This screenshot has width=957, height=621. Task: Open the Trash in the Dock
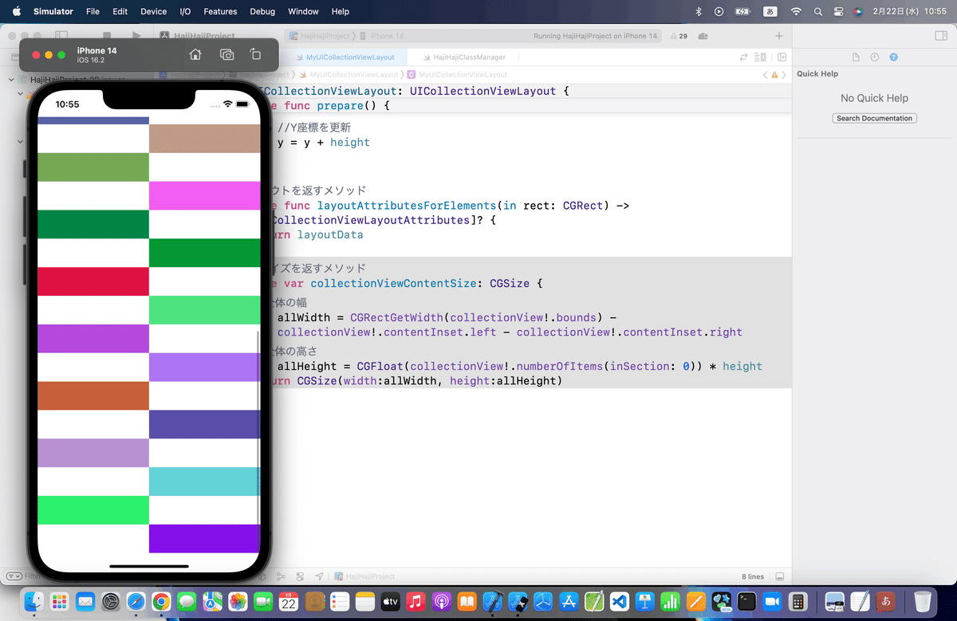[923, 602]
